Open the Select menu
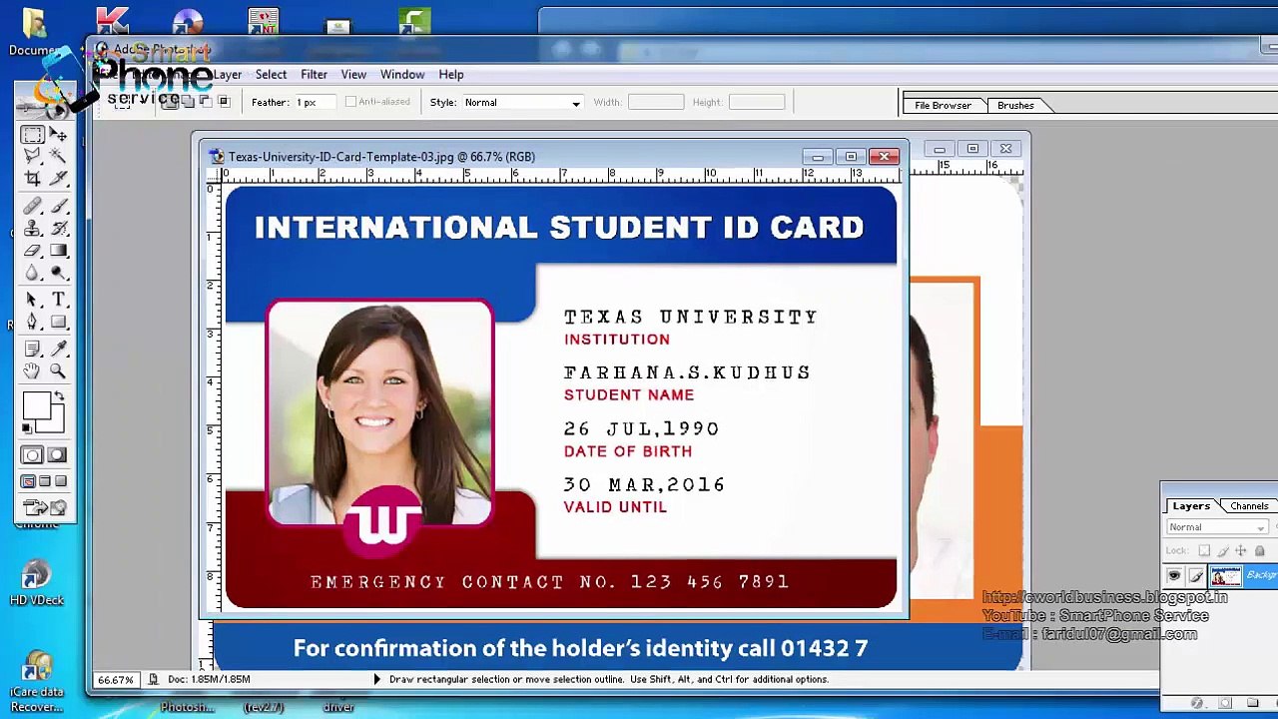The width and height of the screenshot is (1278, 719). point(271,74)
